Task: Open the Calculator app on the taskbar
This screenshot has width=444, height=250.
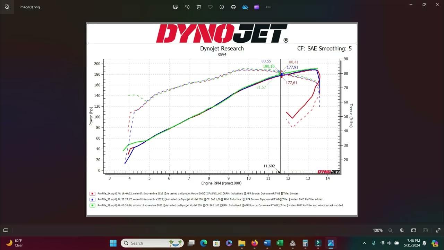Action: click(x=305, y=243)
